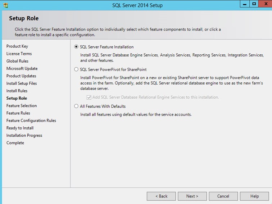Cancel the SQL Server setup
The width and height of the screenshot is (272, 204).
(x=223, y=196)
